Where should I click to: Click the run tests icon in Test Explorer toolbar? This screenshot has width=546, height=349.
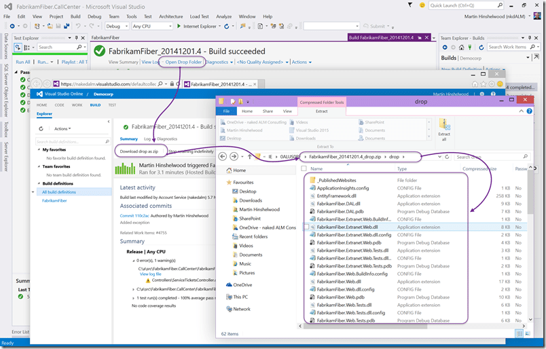pyautogui.click(x=18, y=48)
